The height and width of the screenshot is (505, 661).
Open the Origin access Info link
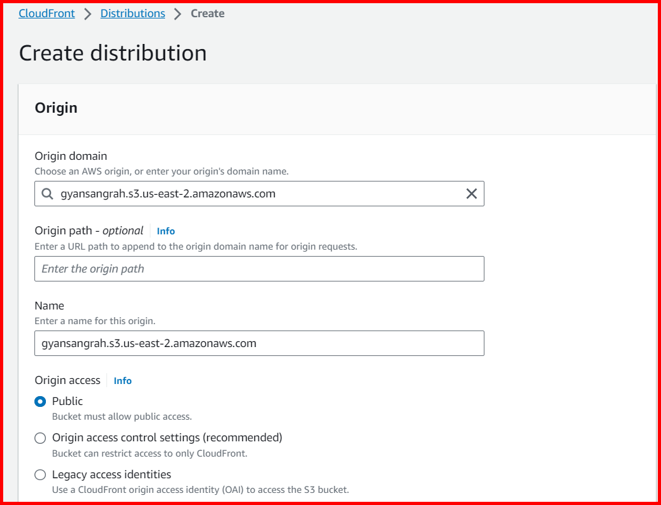point(122,380)
